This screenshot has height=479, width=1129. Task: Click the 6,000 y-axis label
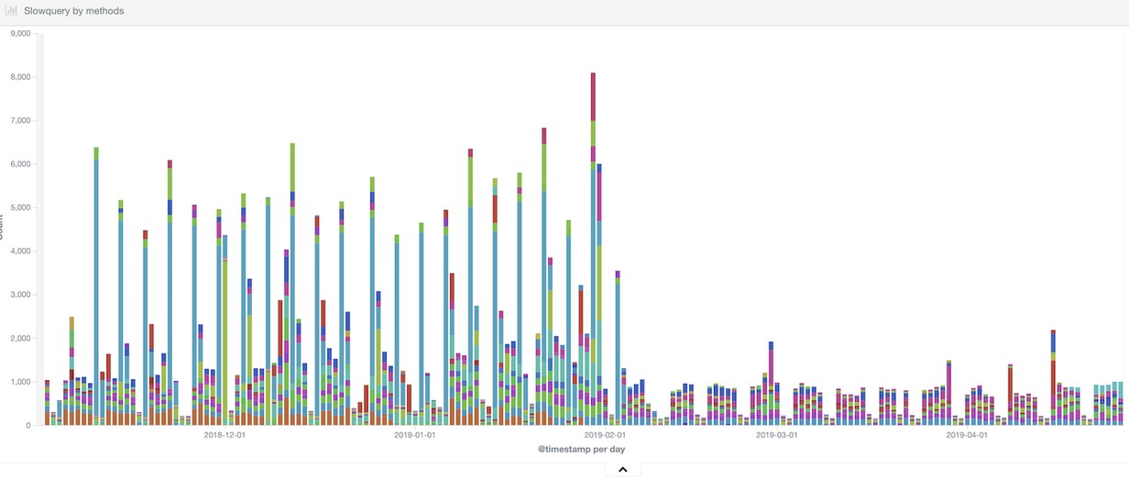click(19, 164)
